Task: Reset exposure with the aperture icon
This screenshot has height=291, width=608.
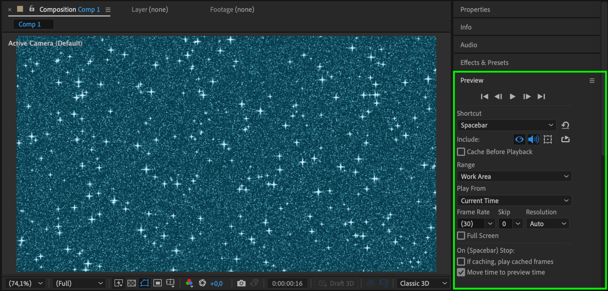Action: [x=202, y=283]
